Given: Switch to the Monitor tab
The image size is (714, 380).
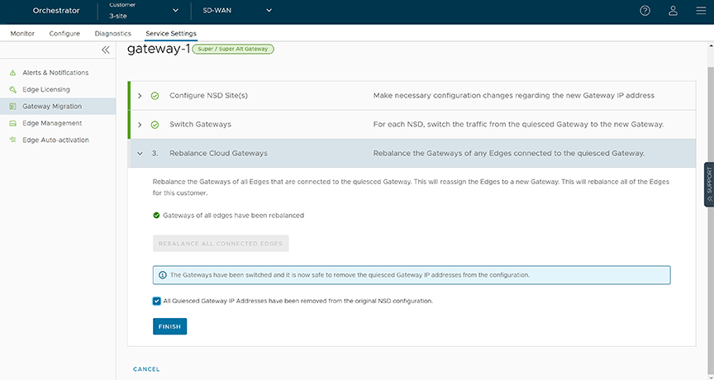Looking at the screenshot, I should (22, 34).
